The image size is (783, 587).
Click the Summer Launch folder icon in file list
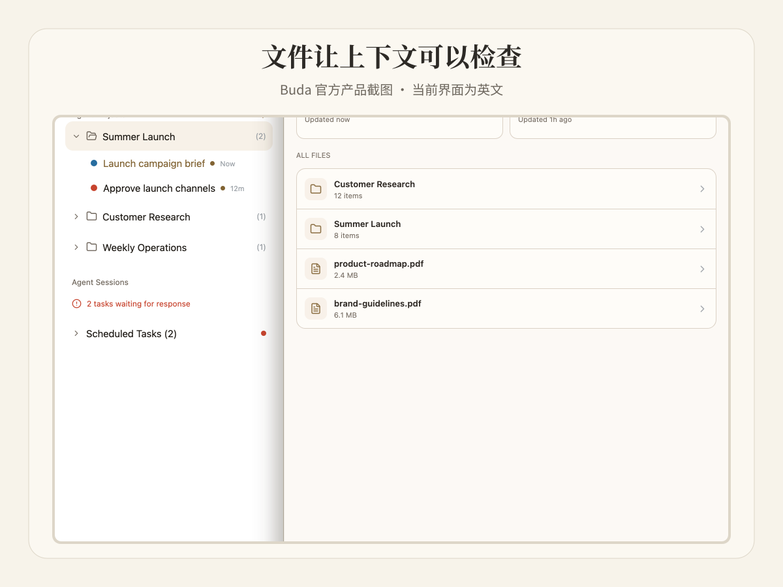[316, 229]
